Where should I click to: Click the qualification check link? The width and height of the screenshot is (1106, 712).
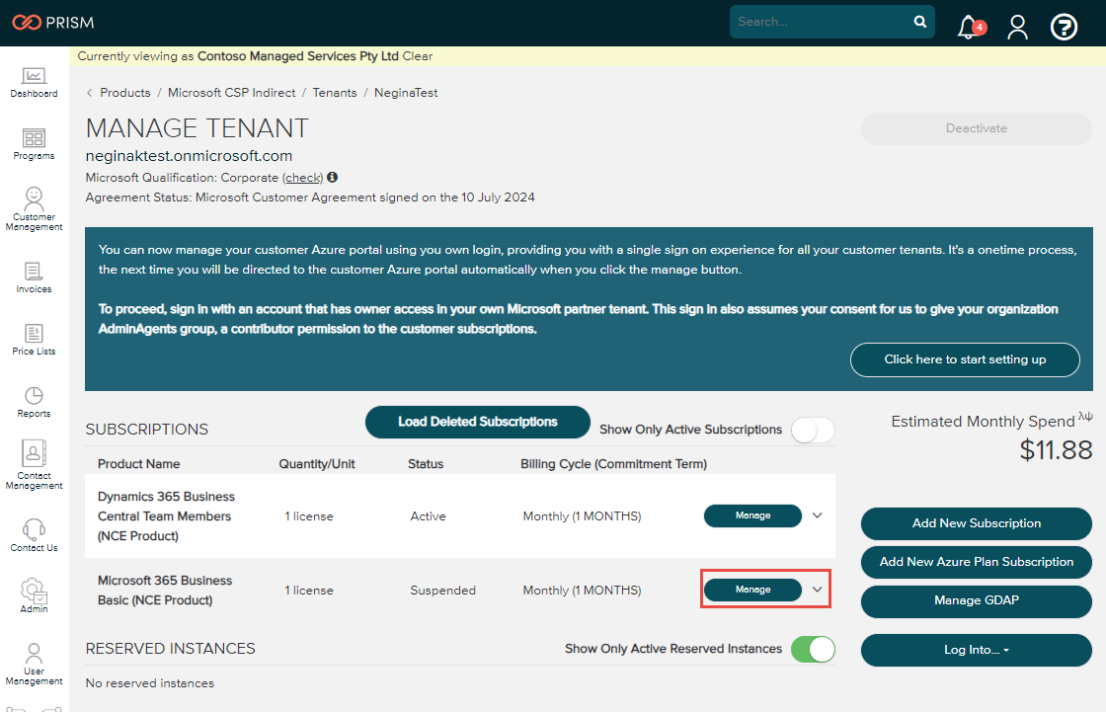302,178
